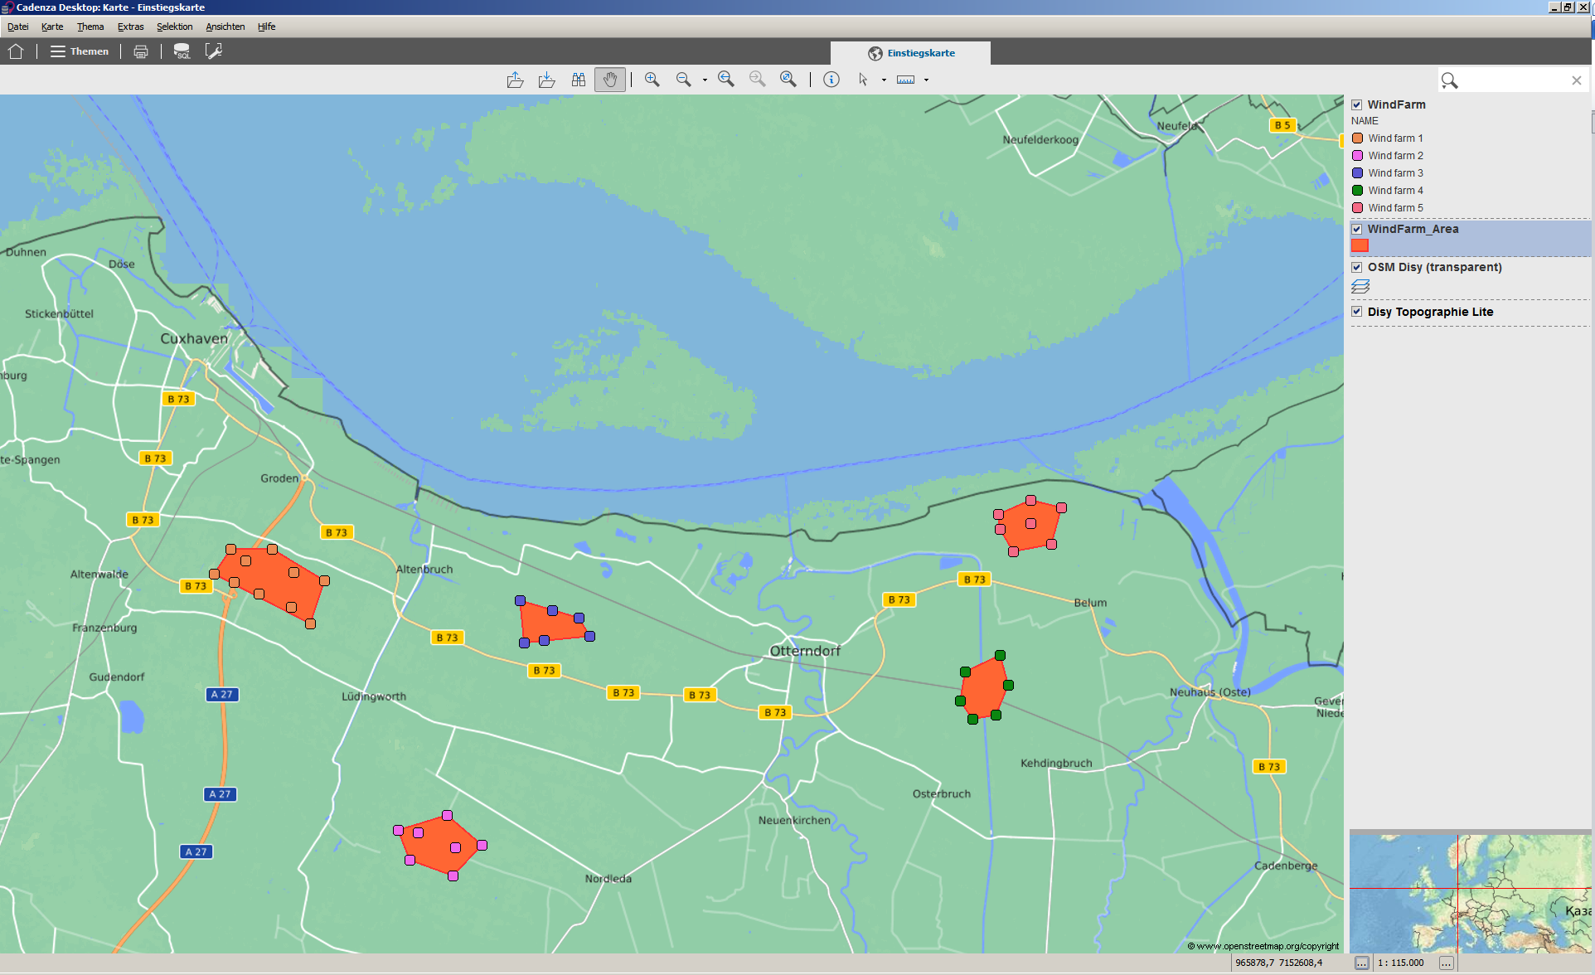
Task: Open the Datei menu
Action: pyautogui.click(x=18, y=27)
